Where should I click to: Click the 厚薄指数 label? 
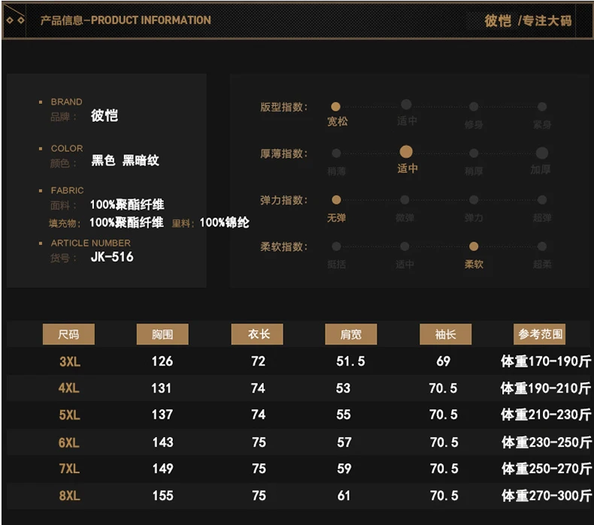[x=283, y=153]
